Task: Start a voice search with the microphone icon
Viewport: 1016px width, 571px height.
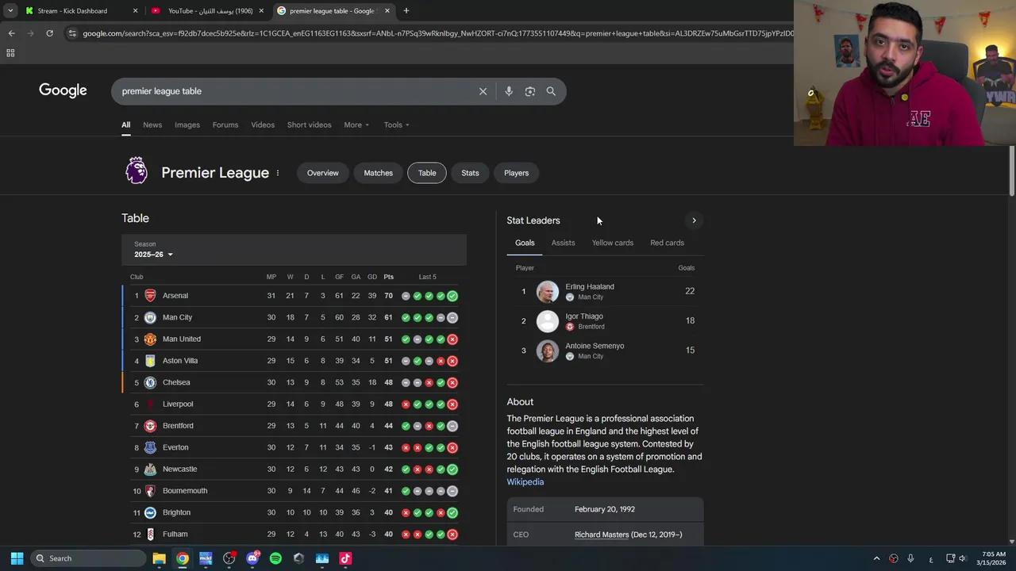Action: coord(509,91)
